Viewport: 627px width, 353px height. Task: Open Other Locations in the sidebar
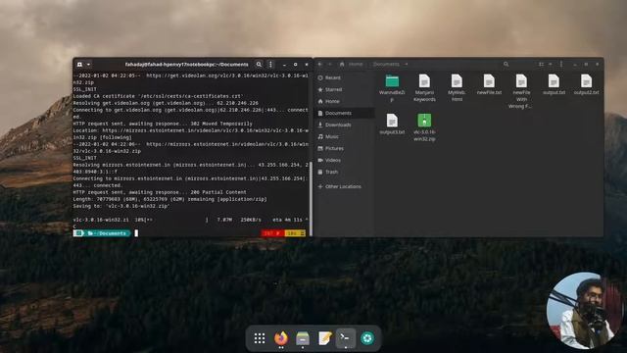[x=345, y=186]
